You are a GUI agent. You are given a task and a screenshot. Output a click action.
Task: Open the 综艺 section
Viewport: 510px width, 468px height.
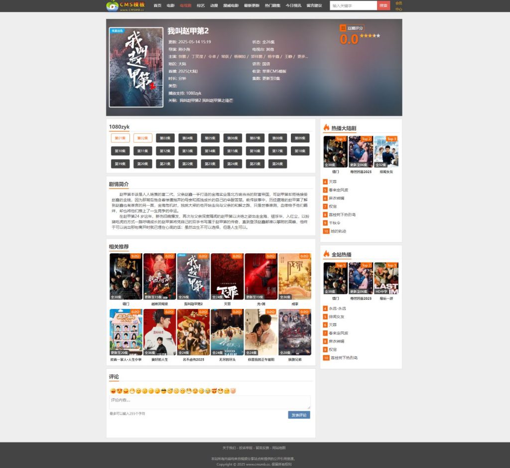coord(201,5)
